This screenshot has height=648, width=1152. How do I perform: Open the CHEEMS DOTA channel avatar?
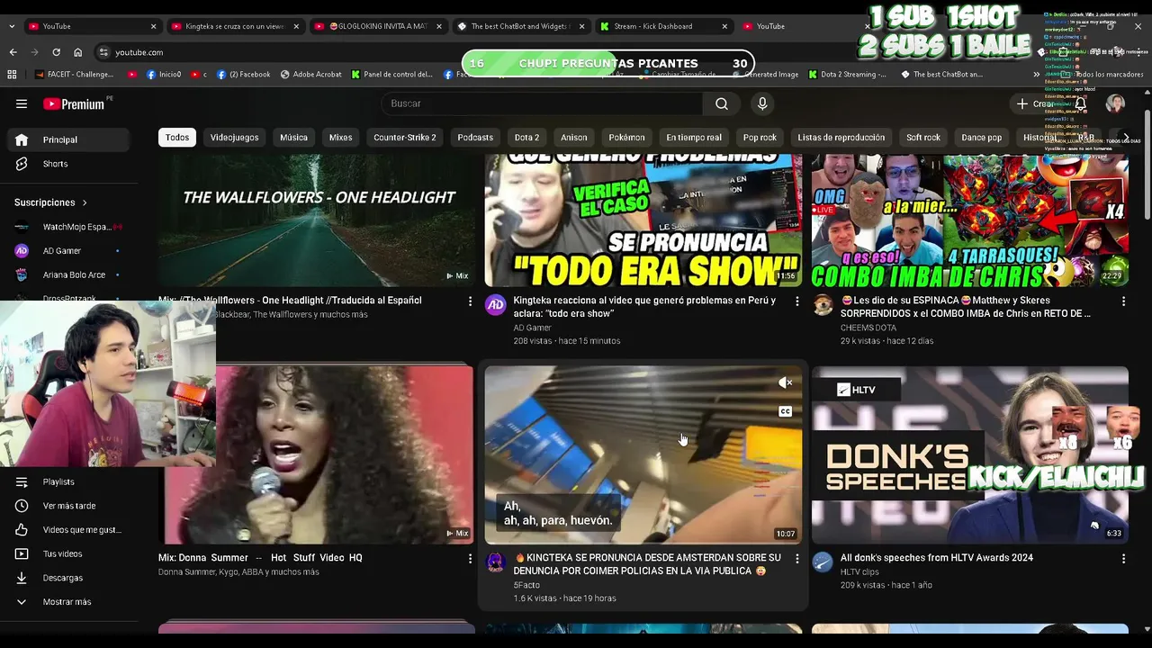point(823,305)
